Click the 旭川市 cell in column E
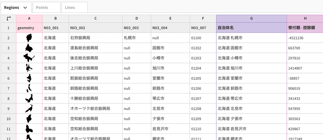Screen dimensions: 323x140 170,68
